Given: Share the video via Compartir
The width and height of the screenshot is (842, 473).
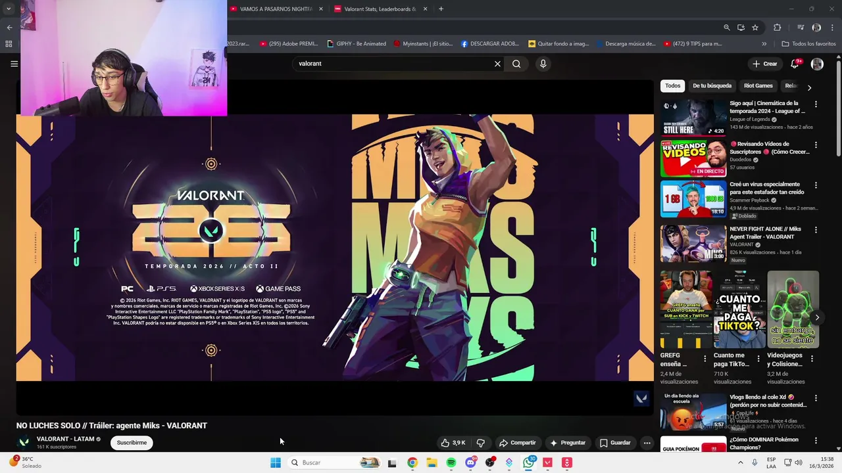Looking at the screenshot, I should 518,443.
